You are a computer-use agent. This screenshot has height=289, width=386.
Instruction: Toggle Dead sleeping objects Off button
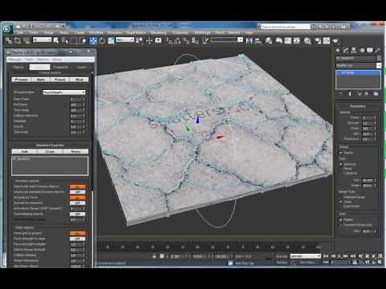point(77,214)
